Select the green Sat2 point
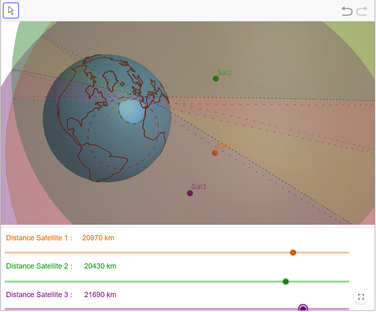Image resolution: width=376 pixels, height=312 pixels. coord(216,79)
